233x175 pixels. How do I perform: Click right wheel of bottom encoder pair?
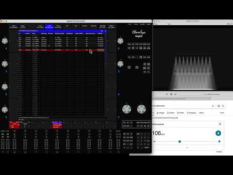[141, 109]
